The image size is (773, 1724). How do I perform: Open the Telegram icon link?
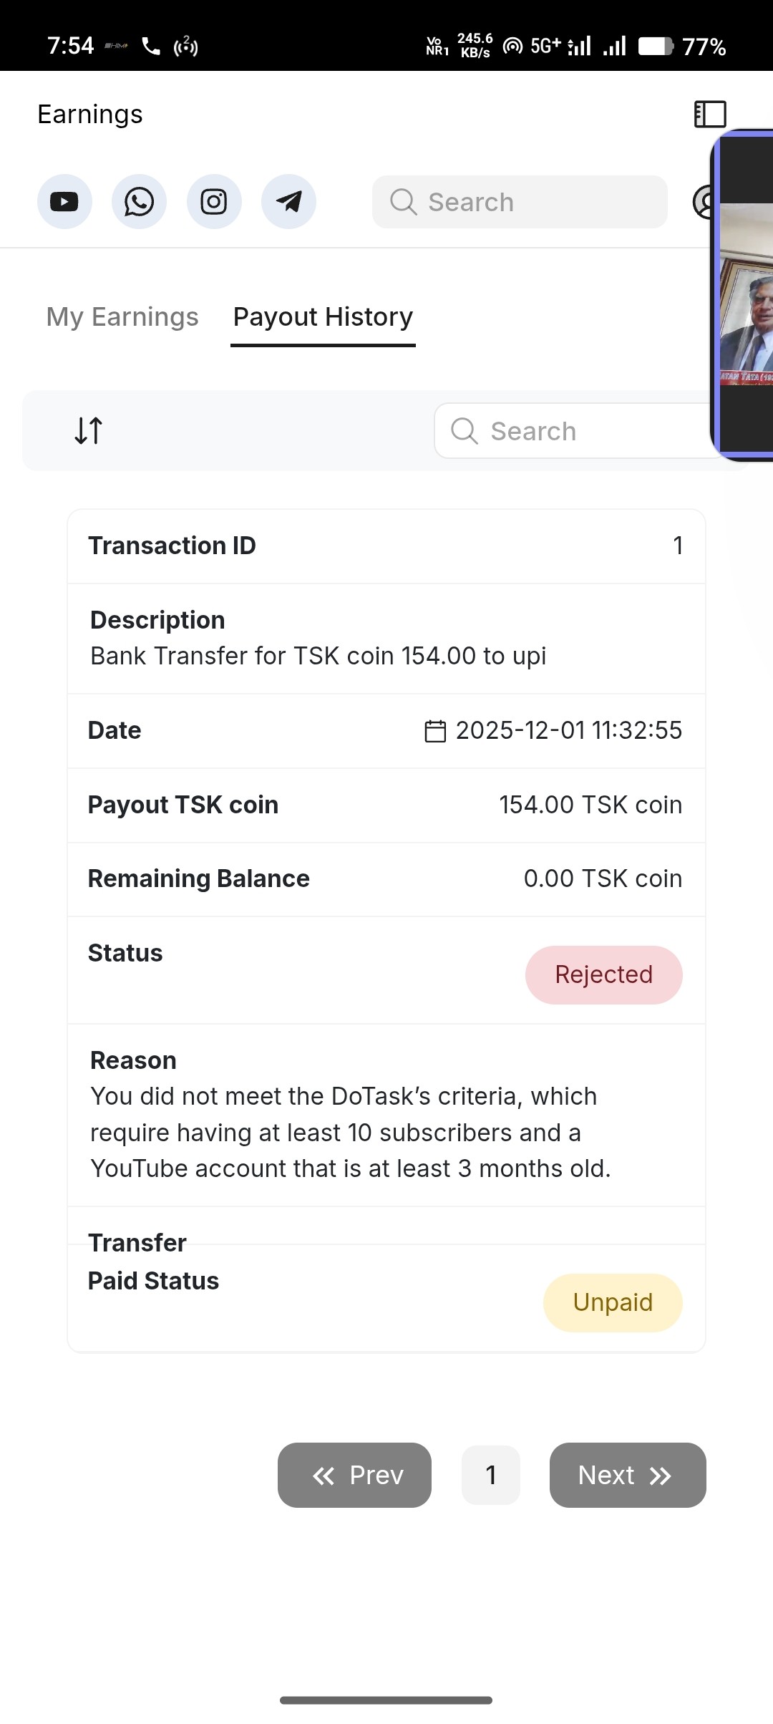(x=288, y=202)
